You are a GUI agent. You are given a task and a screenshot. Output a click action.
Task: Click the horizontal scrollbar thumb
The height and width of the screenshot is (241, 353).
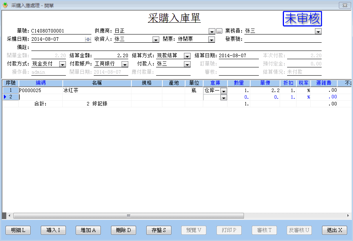point(128,216)
